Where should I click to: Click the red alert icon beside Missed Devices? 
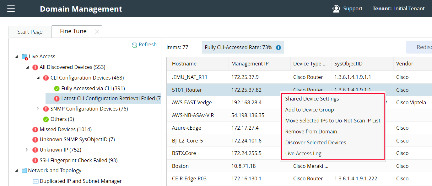click(35, 129)
